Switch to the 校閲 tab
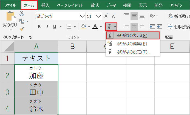The height and width of the screenshot is (115, 190). click(x=127, y=5)
